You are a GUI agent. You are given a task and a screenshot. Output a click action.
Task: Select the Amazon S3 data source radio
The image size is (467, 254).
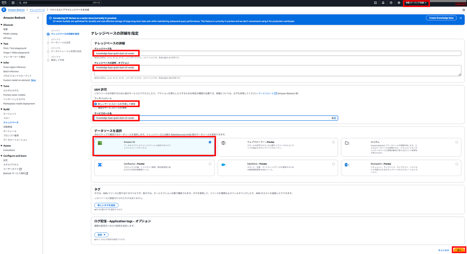coord(210,142)
